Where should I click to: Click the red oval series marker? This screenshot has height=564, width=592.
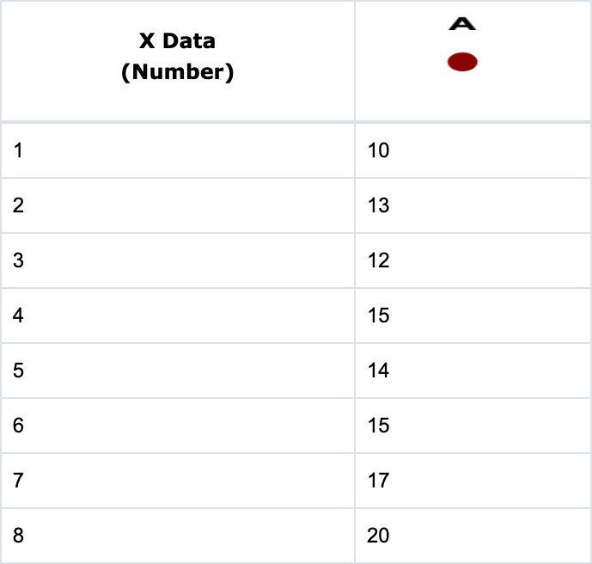point(462,62)
